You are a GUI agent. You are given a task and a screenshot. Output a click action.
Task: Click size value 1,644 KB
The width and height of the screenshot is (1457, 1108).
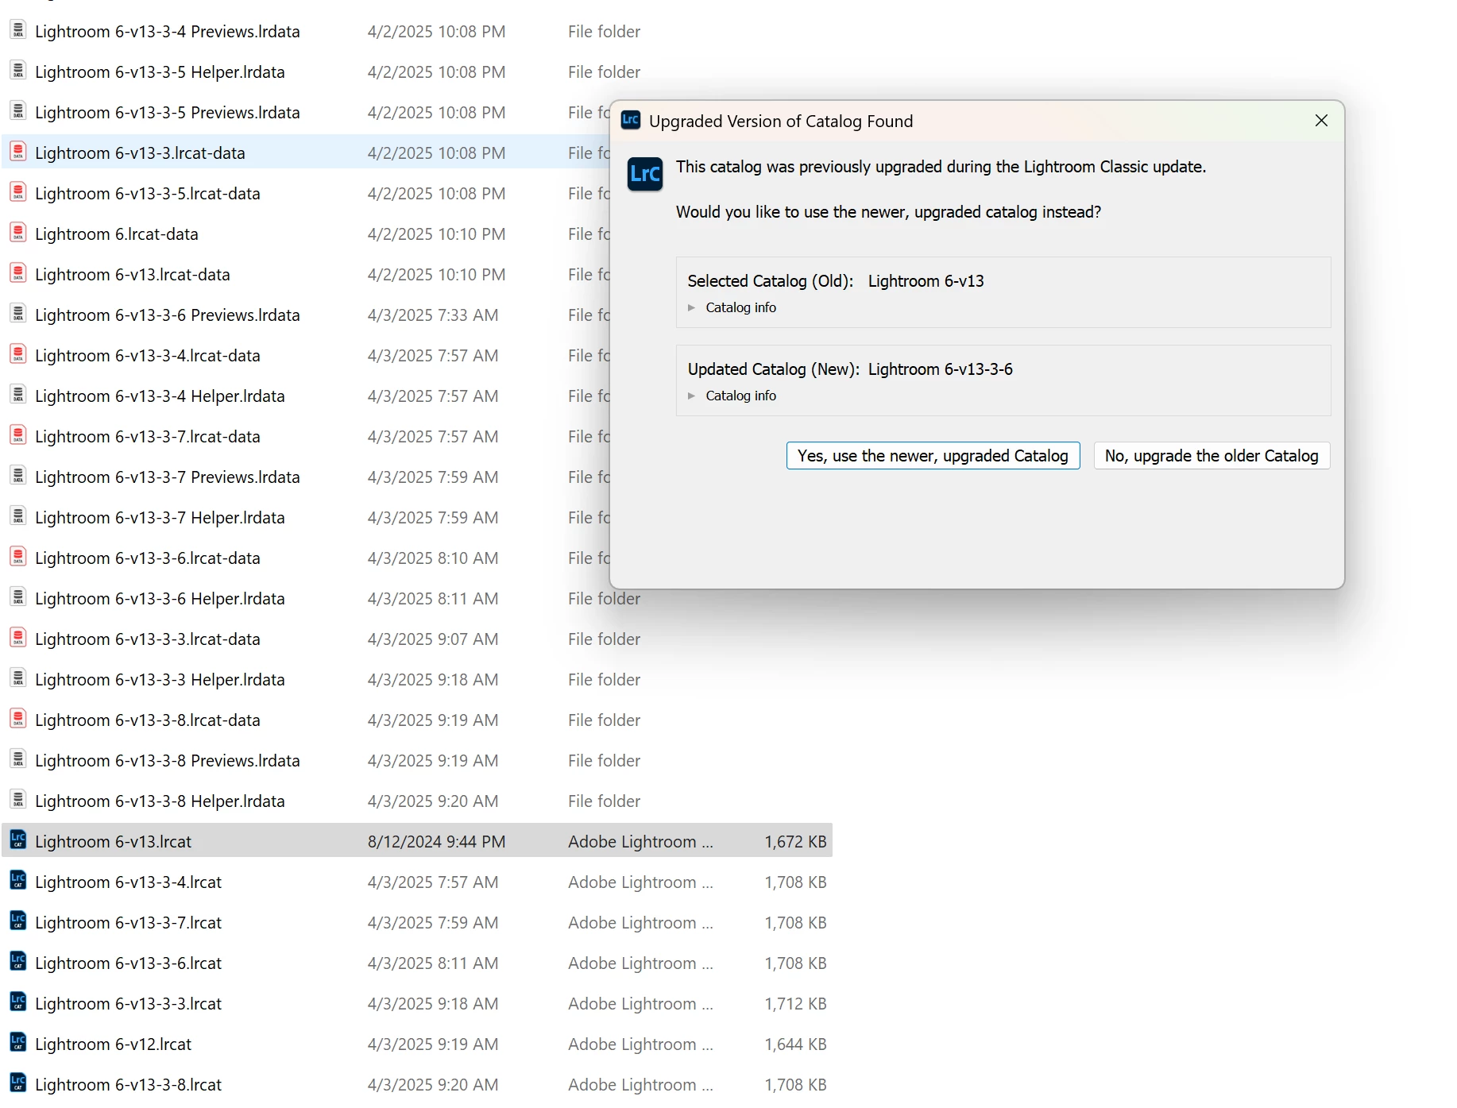(x=795, y=1044)
